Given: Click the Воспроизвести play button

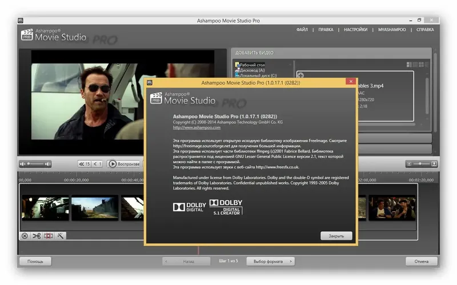Looking at the screenshot, I should click(x=124, y=164).
